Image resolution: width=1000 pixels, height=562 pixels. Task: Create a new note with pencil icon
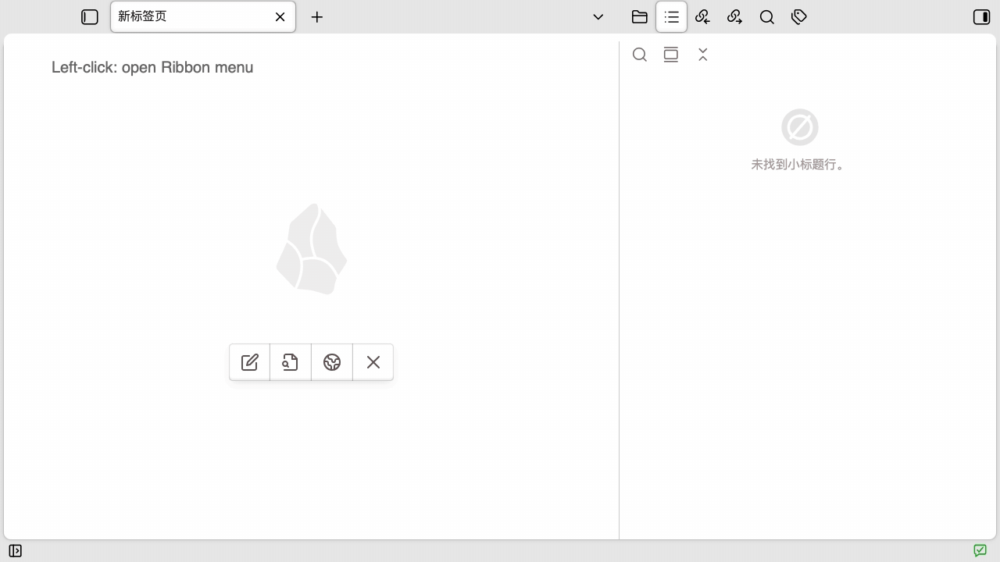tap(250, 362)
